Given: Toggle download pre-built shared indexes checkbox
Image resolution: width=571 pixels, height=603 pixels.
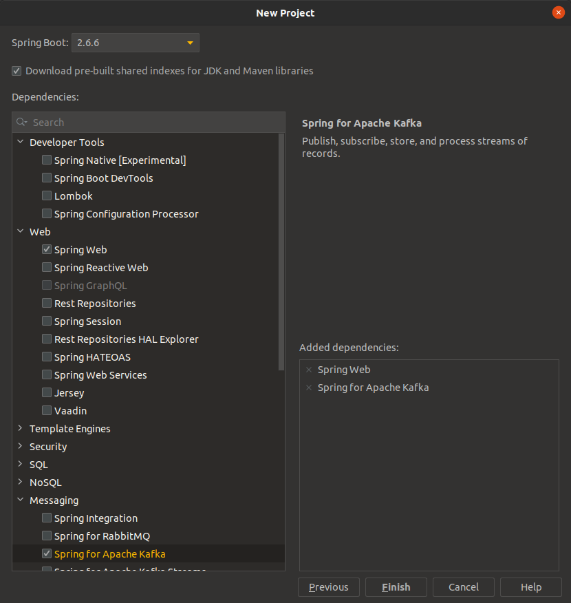Looking at the screenshot, I should pyautogui.click(x=17, y=71).
